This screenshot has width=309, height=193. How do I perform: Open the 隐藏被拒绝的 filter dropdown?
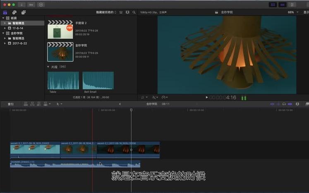[106, 12]
